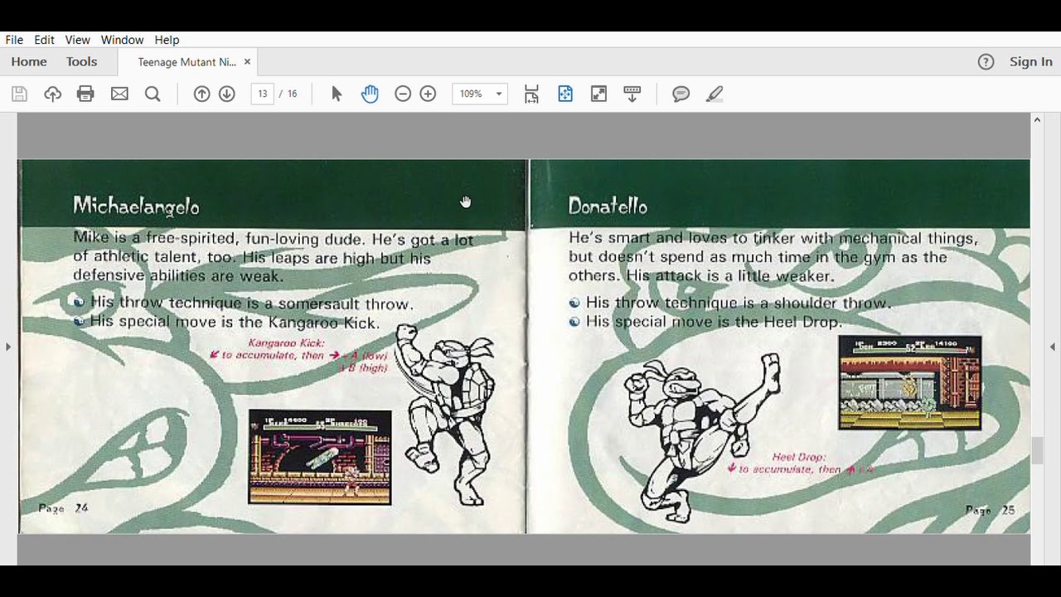The image size is (1061, 597).
Task: Go to previous page arrow
Action: pyautogui.click(x=201, y=94)
